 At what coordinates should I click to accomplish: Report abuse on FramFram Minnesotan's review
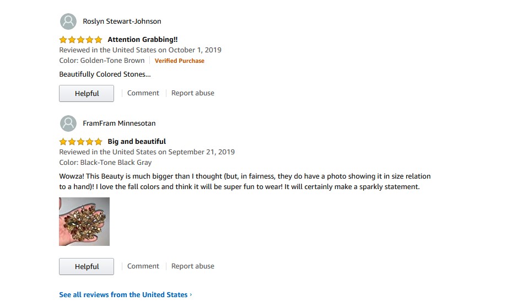192,266
